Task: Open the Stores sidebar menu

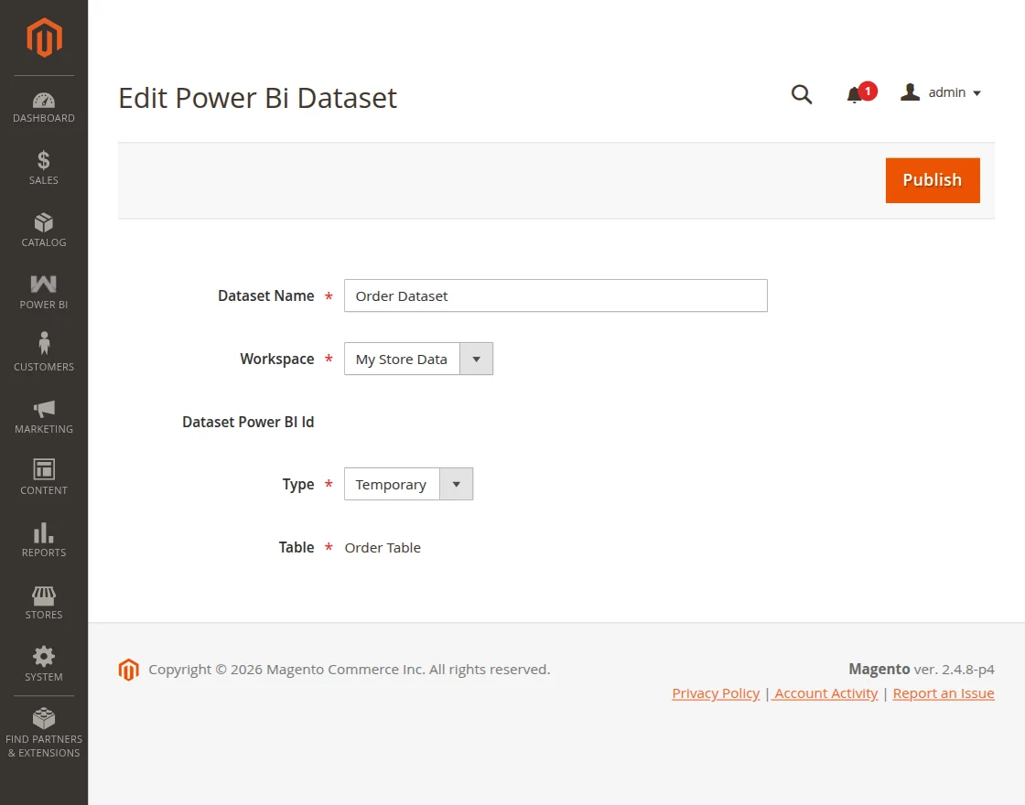Action: click(44, 602)
